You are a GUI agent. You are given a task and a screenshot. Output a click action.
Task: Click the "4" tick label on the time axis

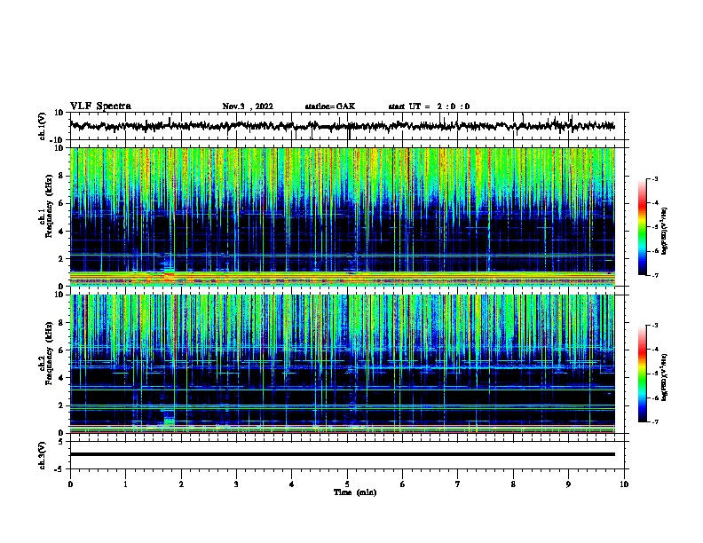tap(292, 484)
